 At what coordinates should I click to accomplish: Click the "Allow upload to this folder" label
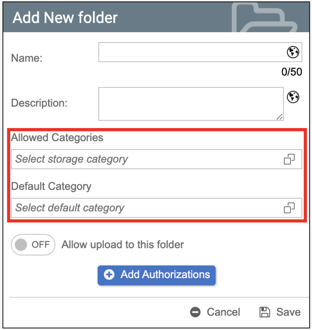click(123, 245)
